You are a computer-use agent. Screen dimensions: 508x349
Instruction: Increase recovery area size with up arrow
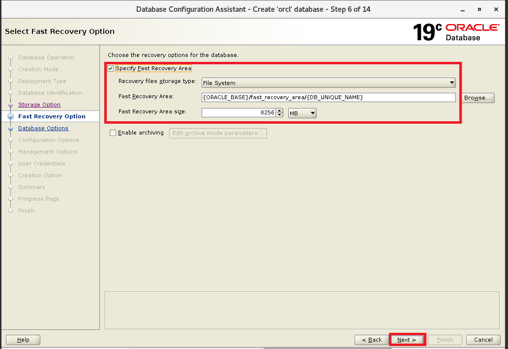(280, 110)
